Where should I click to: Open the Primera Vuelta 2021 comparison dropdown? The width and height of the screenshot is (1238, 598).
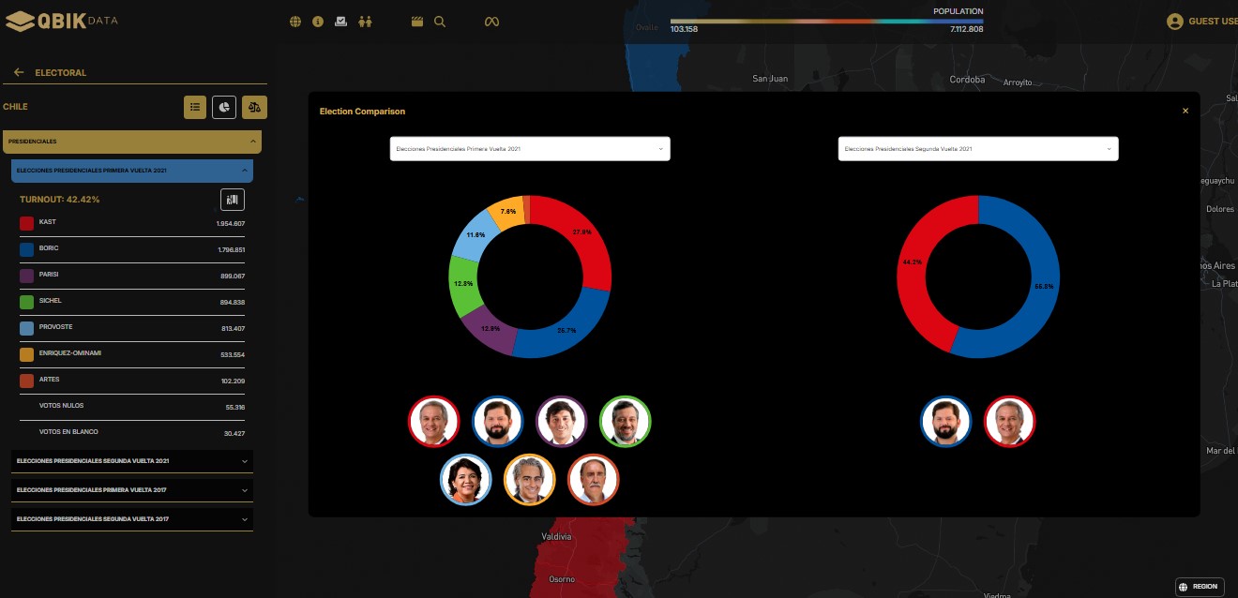[530, 149]
